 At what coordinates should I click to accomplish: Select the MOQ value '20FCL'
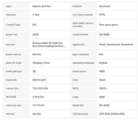pos(103,88)
